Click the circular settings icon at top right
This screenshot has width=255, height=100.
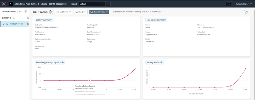point(246,12)
